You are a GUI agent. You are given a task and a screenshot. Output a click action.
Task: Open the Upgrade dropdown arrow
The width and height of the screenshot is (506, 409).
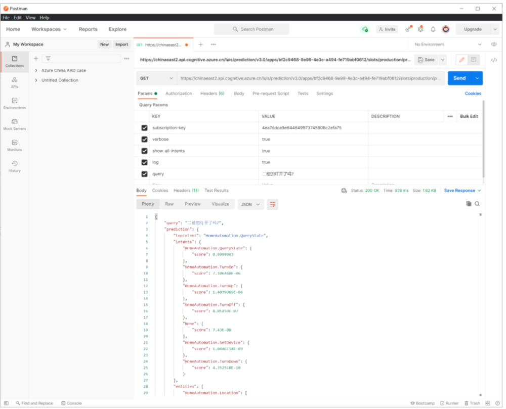point(495,29)
